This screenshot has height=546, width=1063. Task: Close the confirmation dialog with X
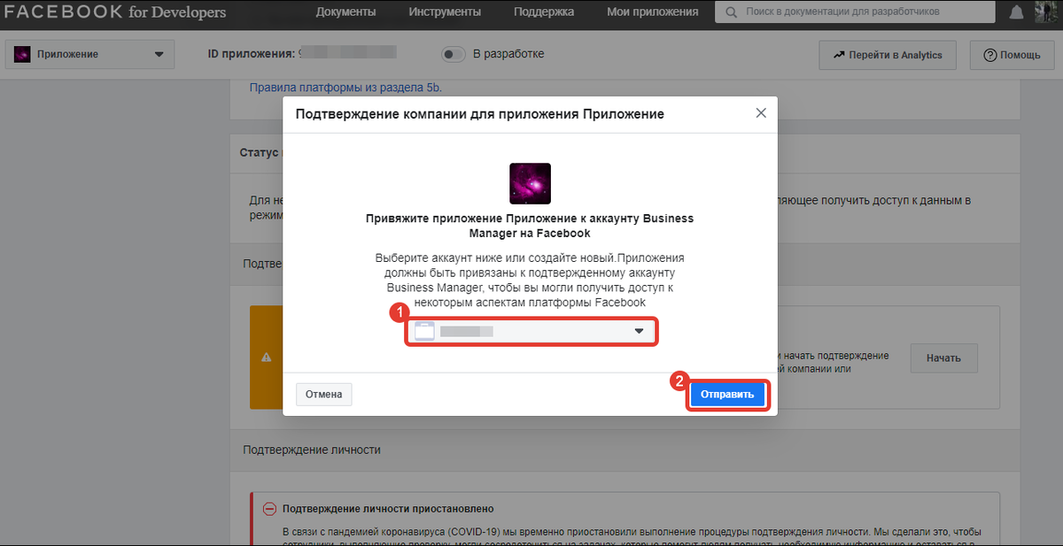[760, 113]
